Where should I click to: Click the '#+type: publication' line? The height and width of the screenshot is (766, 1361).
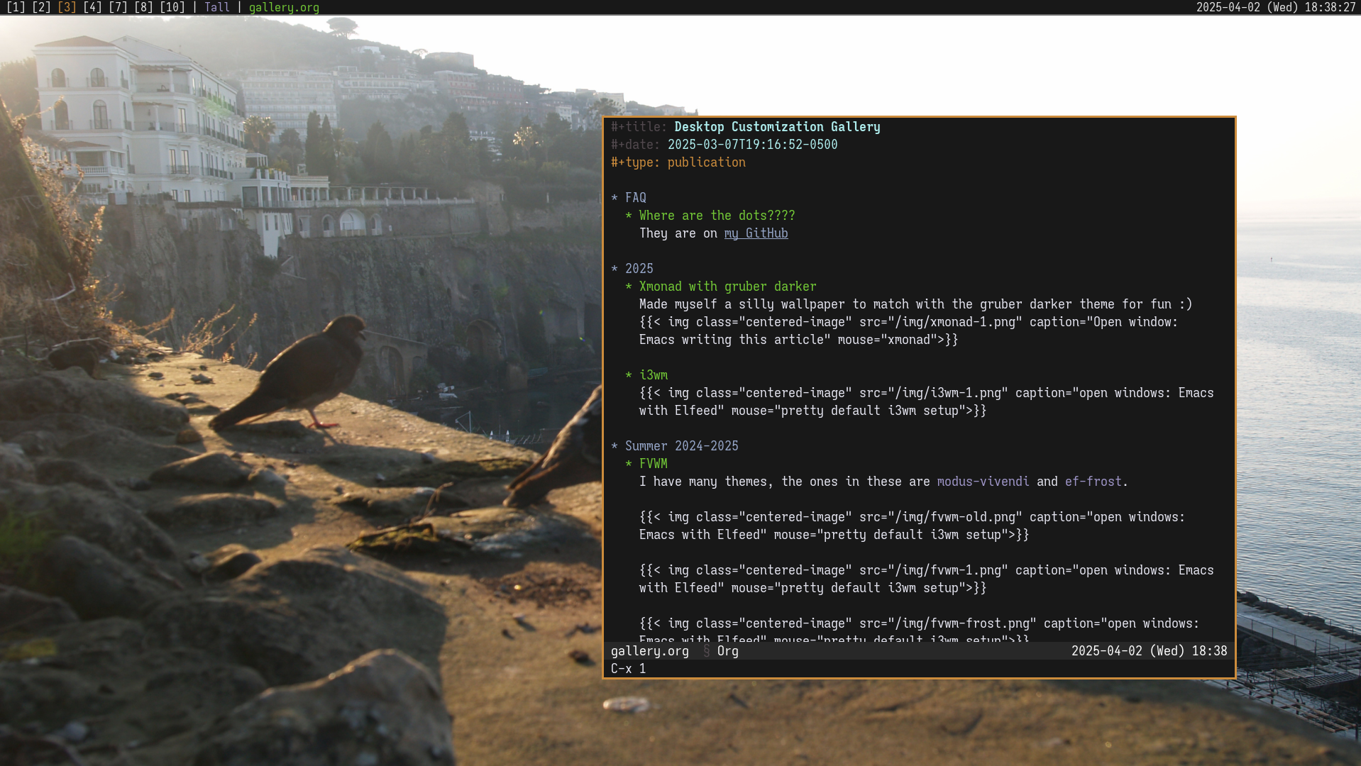678,162
